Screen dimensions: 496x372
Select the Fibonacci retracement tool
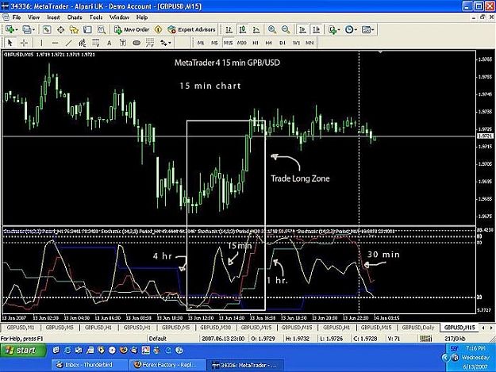click(95, 43)
